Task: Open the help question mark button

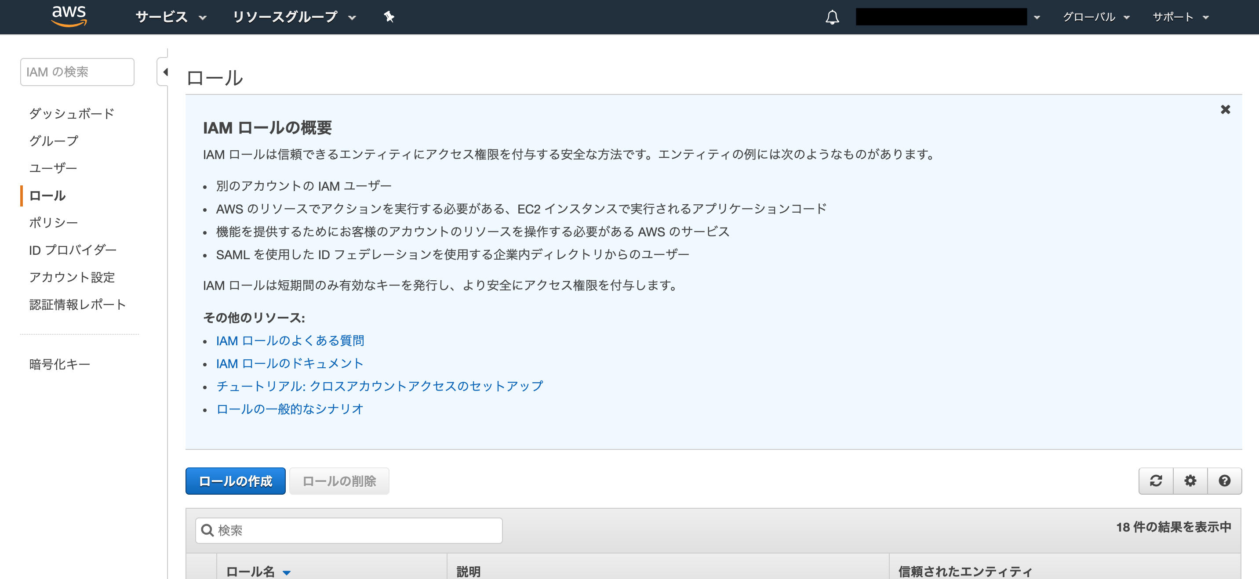Action: pyautogui.click(x=1224, y=481)
